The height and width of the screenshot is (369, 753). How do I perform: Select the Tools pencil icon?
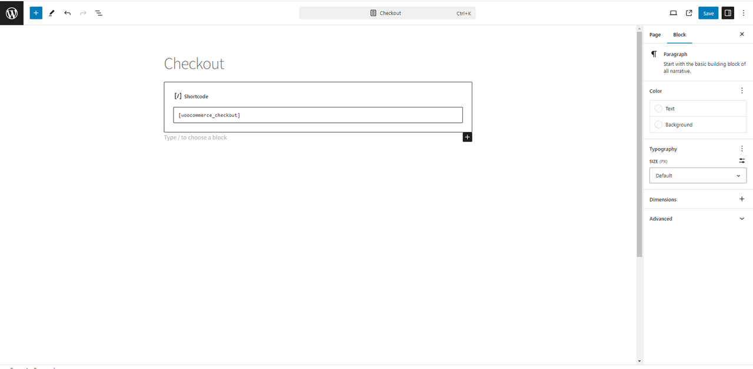pos(52,13)
